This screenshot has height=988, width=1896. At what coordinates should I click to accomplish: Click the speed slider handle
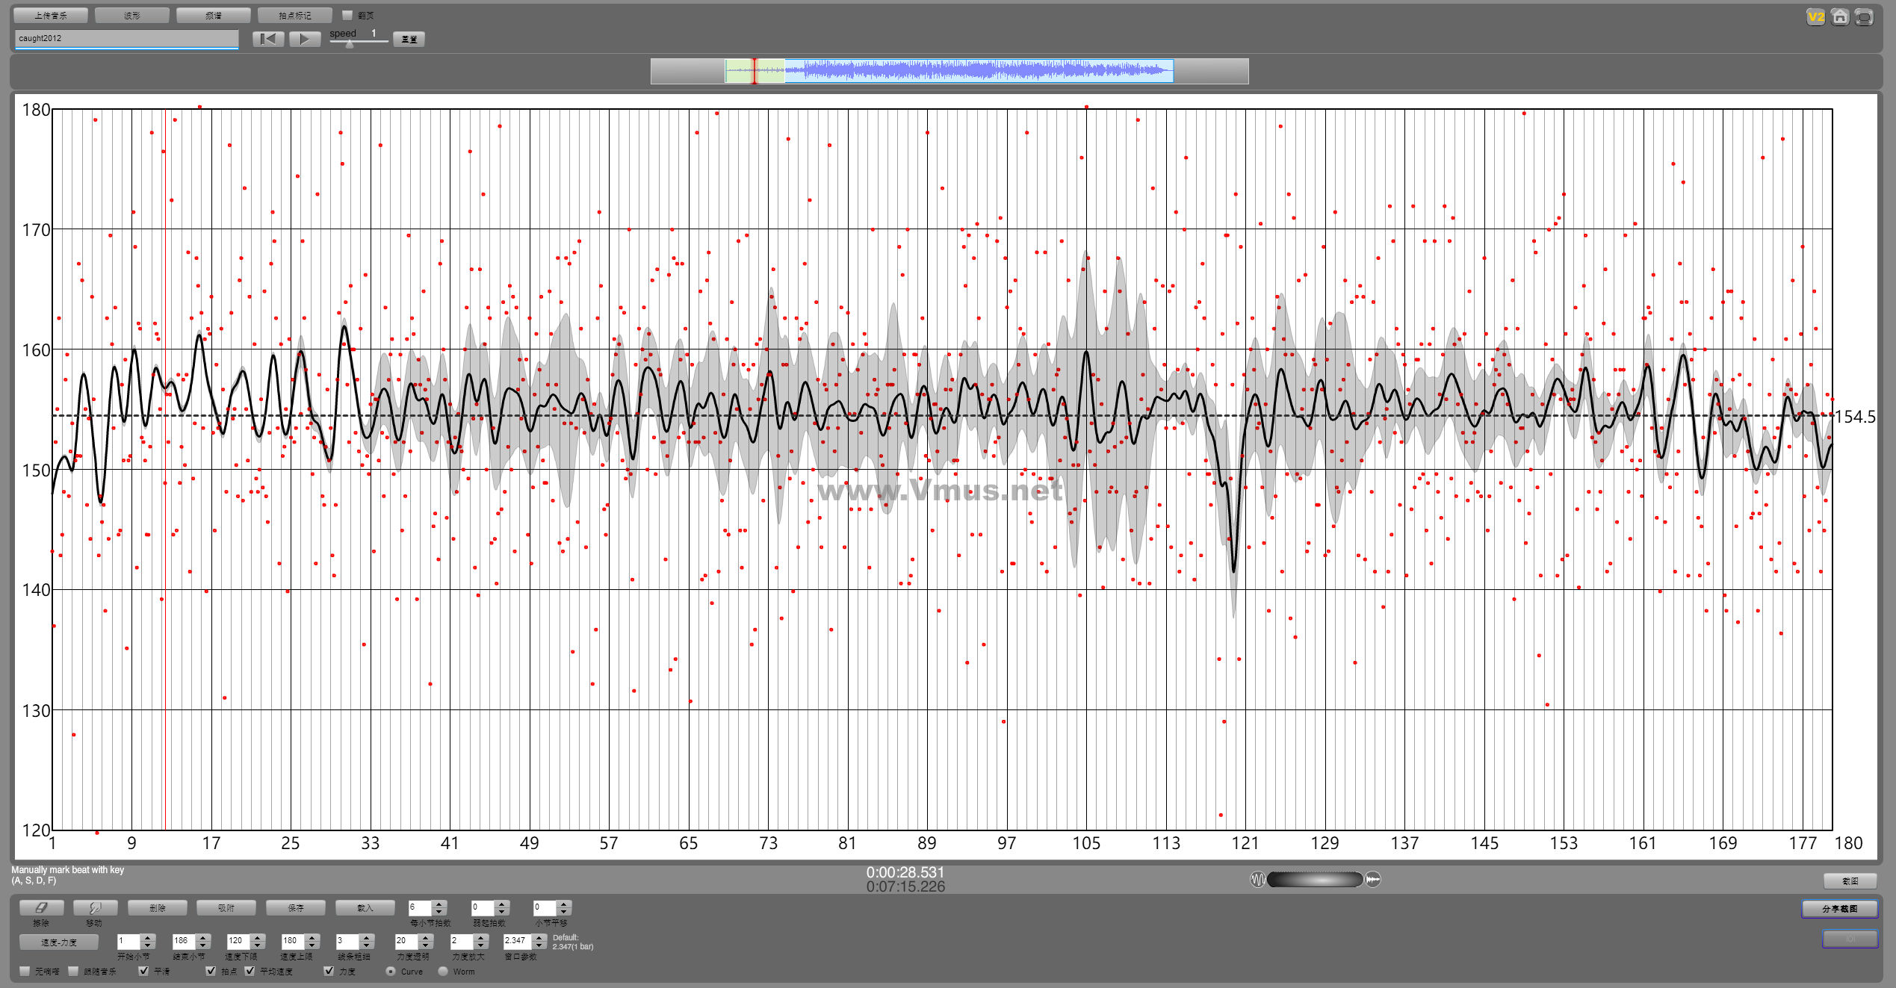pos(350,44)
